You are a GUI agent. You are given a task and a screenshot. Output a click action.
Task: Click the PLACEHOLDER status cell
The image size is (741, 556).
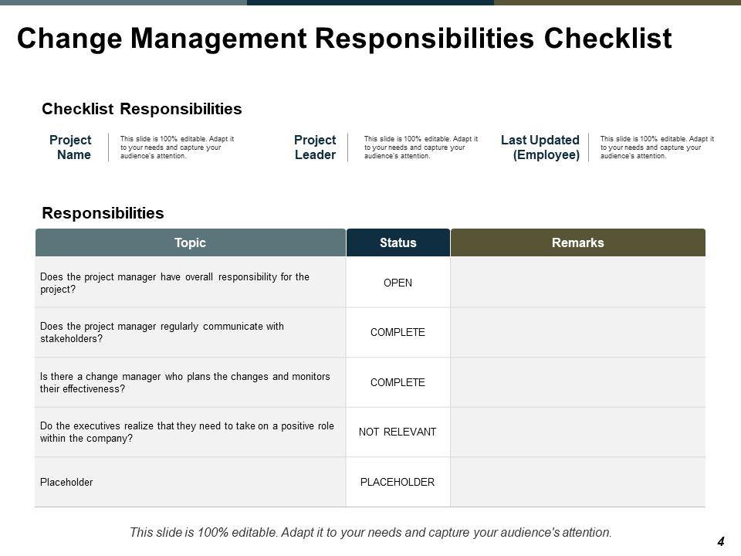(398, 482)
